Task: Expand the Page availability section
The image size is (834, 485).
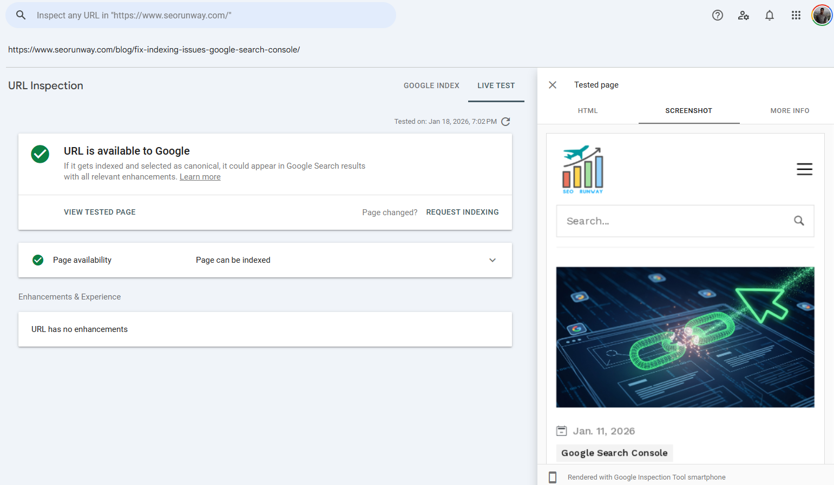Action: tap(492, 260)
